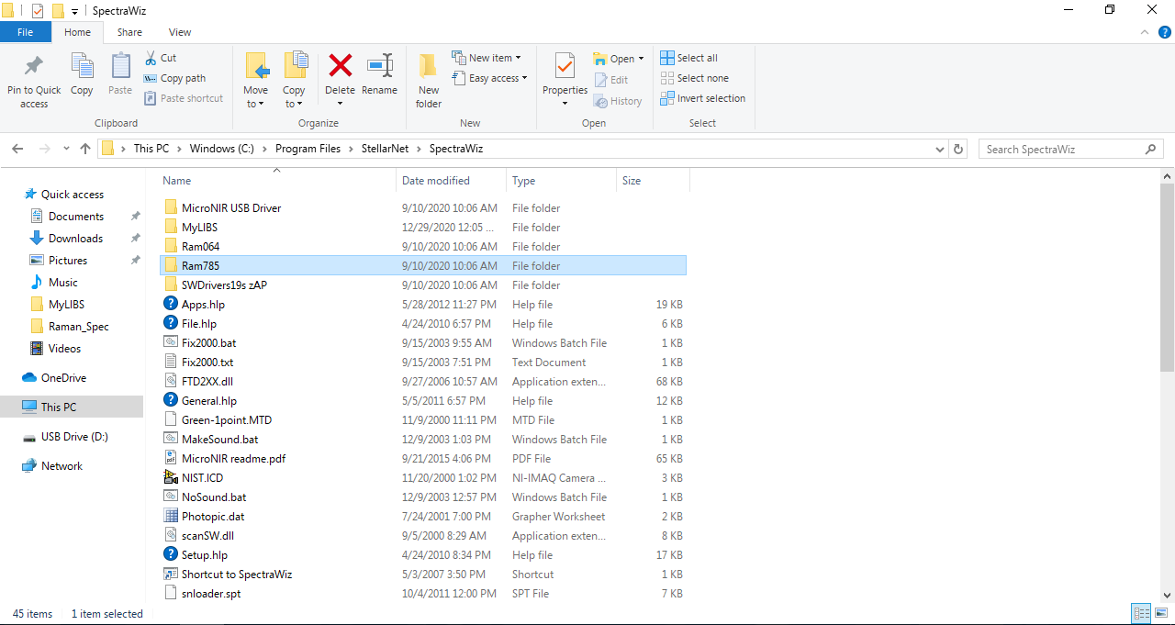This screenshot has height=625, width=1175.
Task: Click the New folder icon
Action: pyautogui.click(x=429, y=66)
